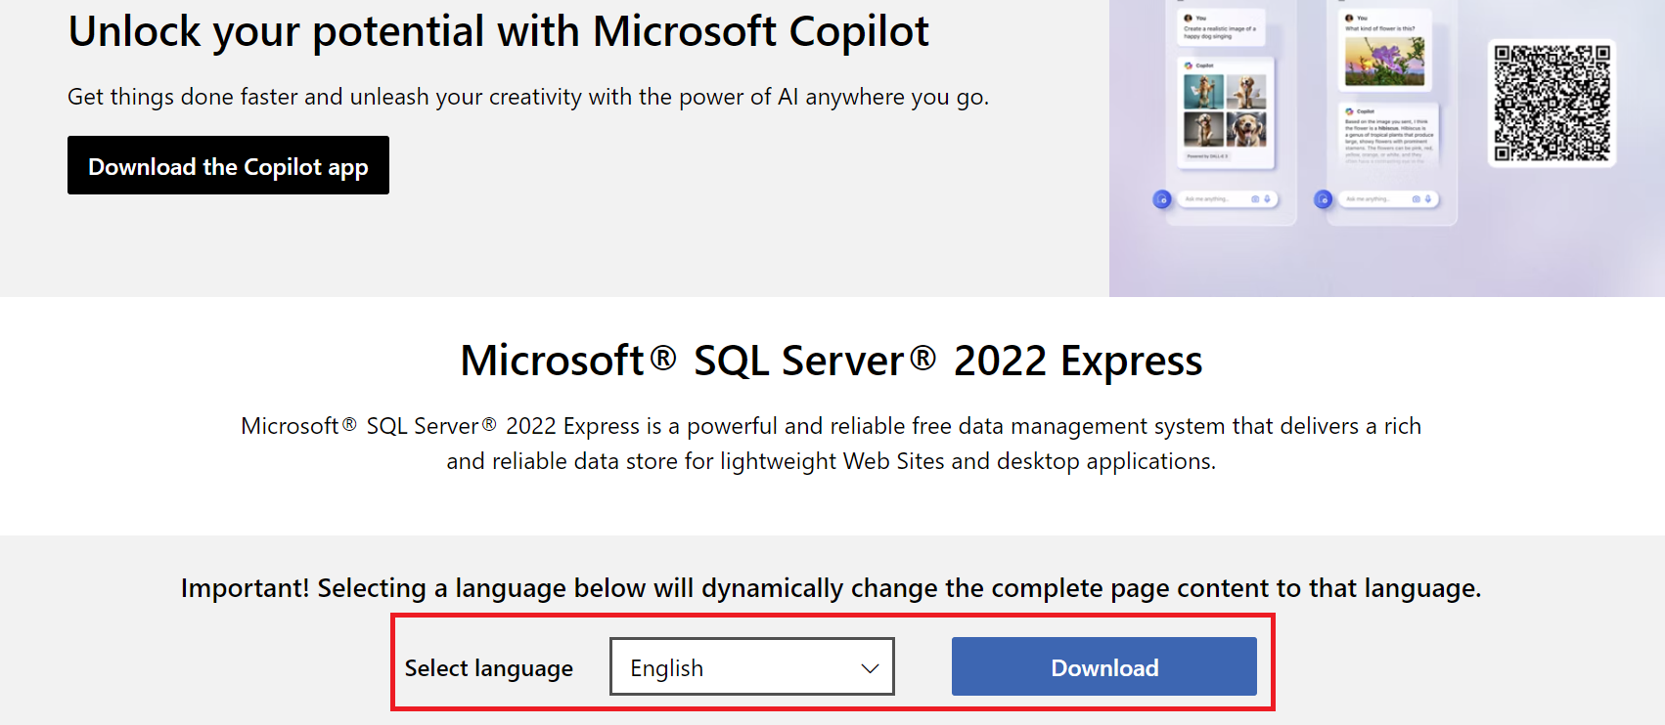
Task: Click the Select language label
Action: point(489,668)
